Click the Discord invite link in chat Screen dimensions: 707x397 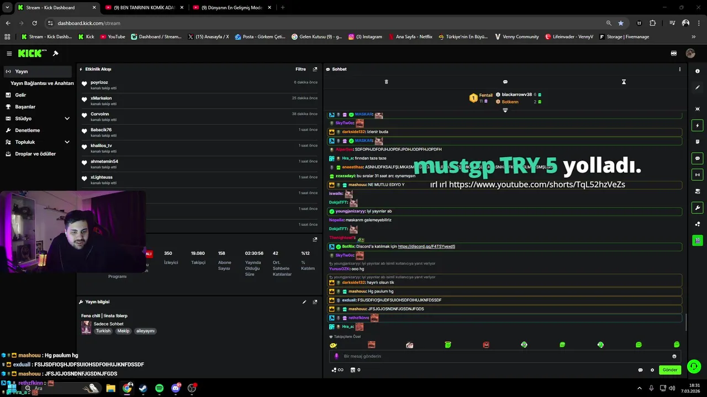426,246
